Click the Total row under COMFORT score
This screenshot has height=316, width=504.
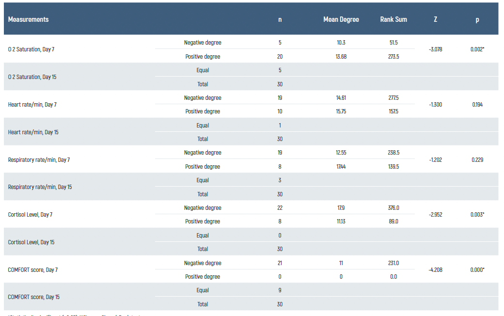(x=203, y=304)
